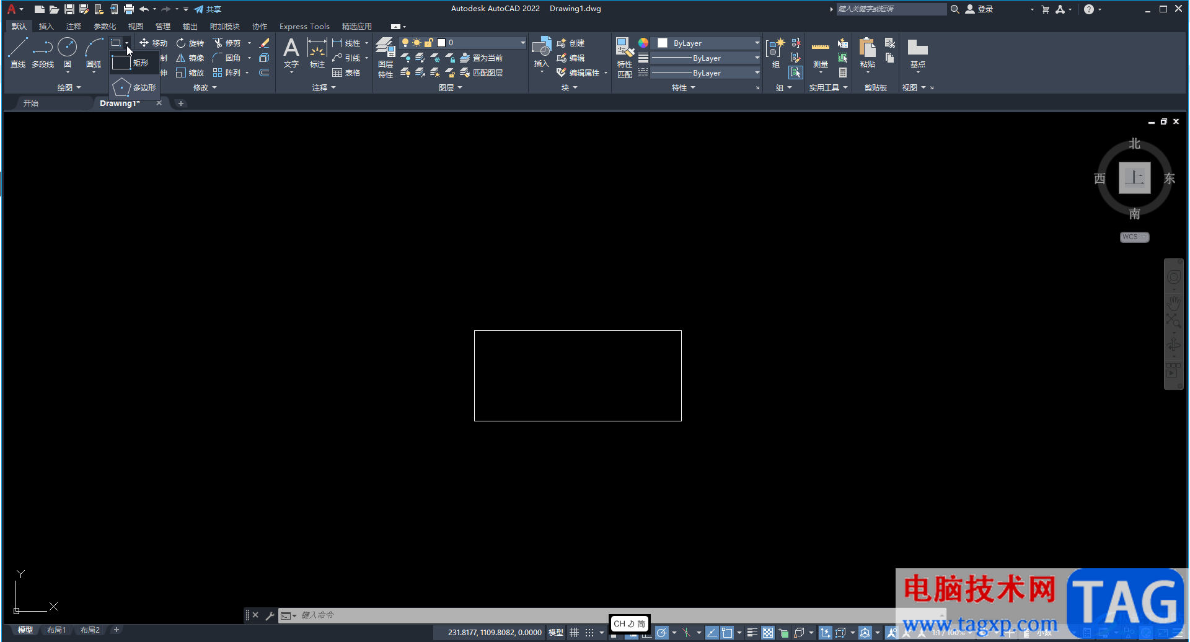Viewport: 1190px width, 642px height.
Task: Toggle group selection on/off
Action: coord(796,73)
